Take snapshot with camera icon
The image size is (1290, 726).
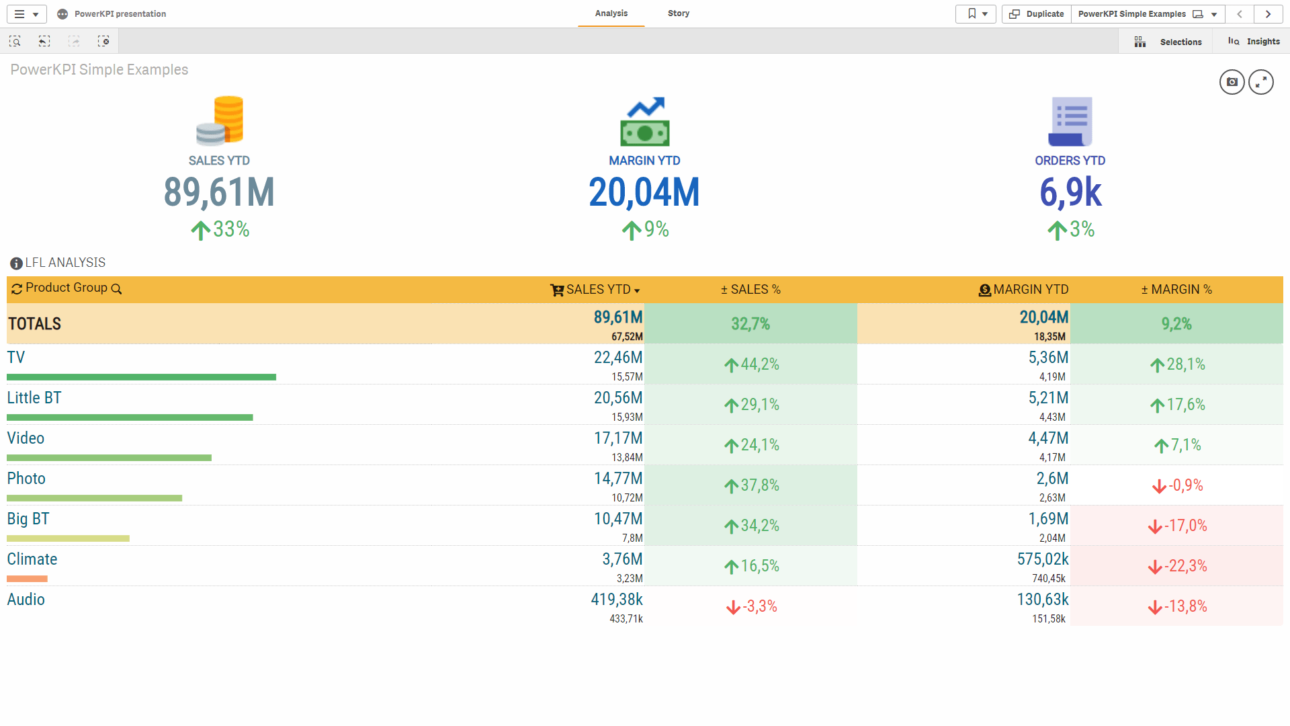coord(1232,82)
